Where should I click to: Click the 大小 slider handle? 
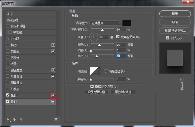point(97,56)
